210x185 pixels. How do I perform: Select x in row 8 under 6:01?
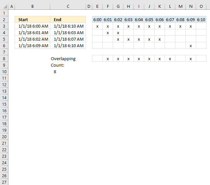[x=108, y=59]
